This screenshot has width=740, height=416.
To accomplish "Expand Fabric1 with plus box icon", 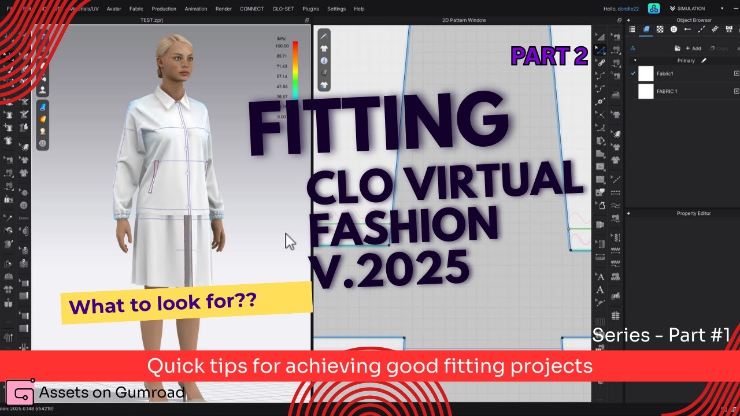I will [x=737, y=73].
